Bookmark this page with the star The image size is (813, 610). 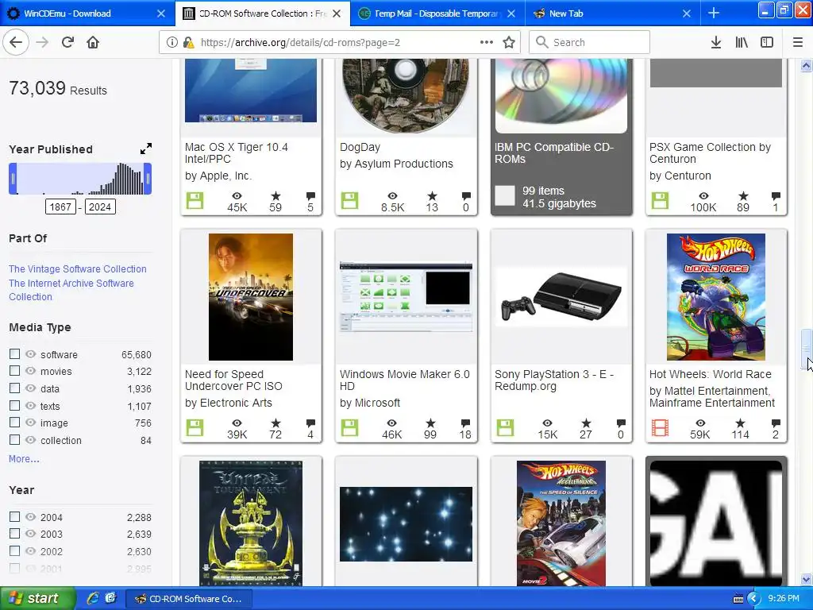click(x=509, y=42)
